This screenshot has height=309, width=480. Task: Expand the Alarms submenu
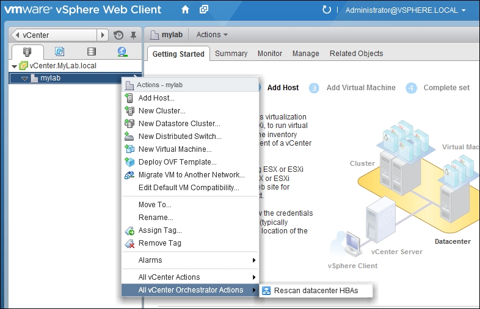pyautogui.click(x=190, y=260)
